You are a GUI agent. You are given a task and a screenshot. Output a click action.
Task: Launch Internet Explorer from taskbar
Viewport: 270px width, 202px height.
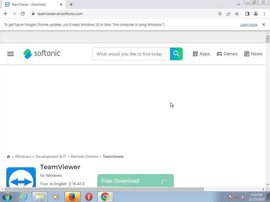23,197
